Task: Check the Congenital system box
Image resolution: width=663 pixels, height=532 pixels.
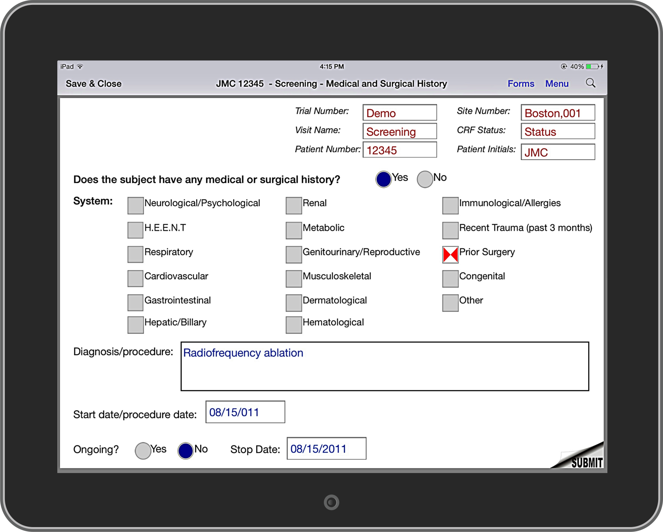Action: pyautogui.click(x=450, y=279)
